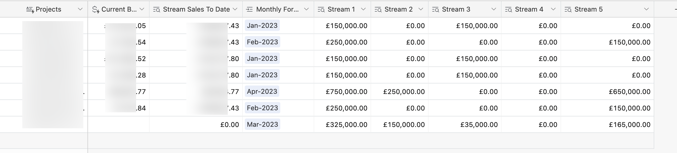Click the Stream 3 lookup field icon
677x153 pixels.
click(436, 10)
